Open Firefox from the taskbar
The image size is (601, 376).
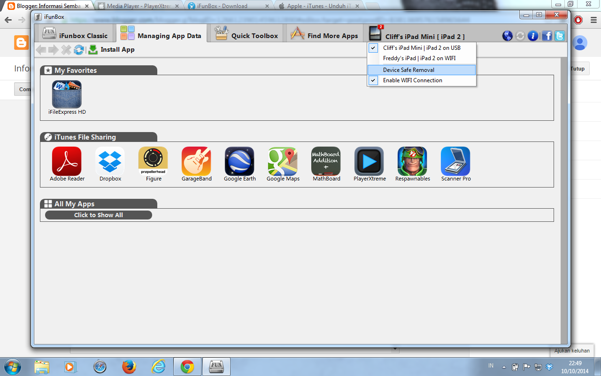click(x=129, y=367)
